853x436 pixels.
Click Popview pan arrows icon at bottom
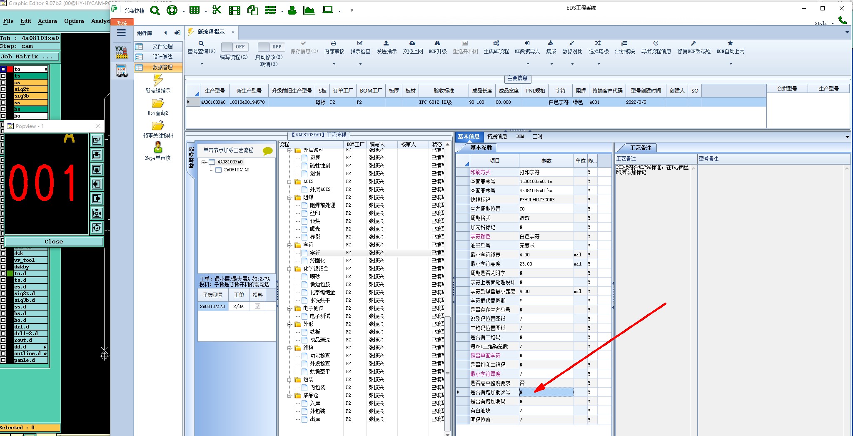pos(97,228)
